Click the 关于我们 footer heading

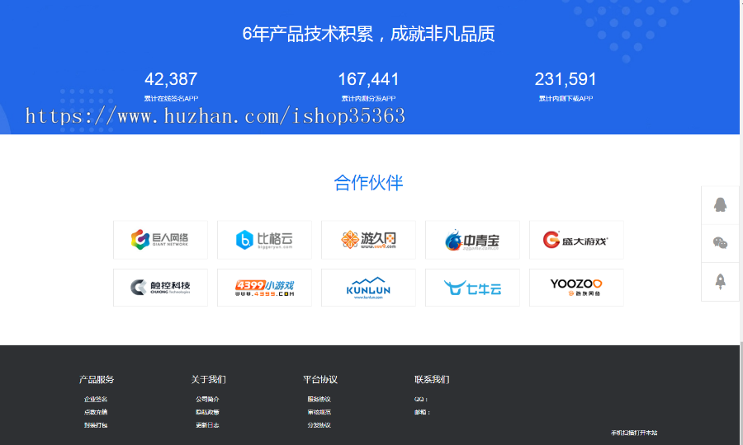point(209,379)
